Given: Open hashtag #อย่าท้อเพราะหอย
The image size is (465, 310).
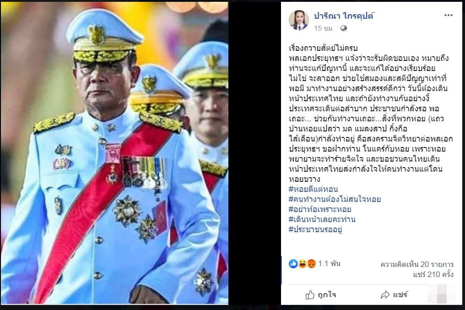Looking at the screenshot, I should pyautogui.click(x=319, y=209).
